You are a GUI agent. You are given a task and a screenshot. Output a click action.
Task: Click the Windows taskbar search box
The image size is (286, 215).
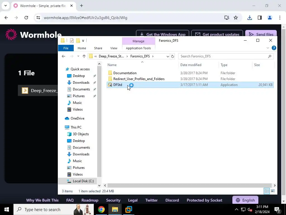point(54,209)
